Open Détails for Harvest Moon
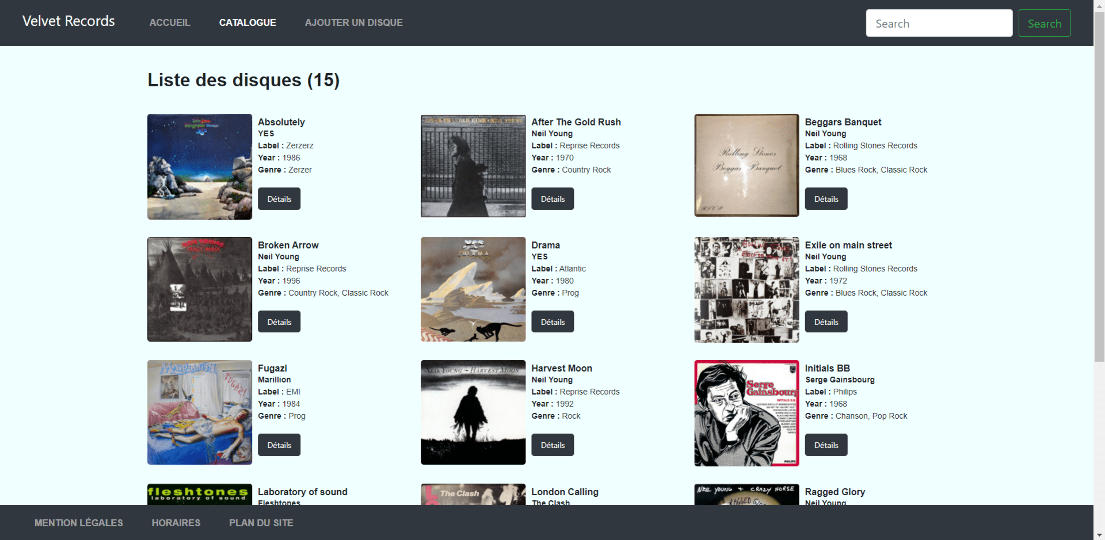 pyautogui.click(x=552, y=445)
